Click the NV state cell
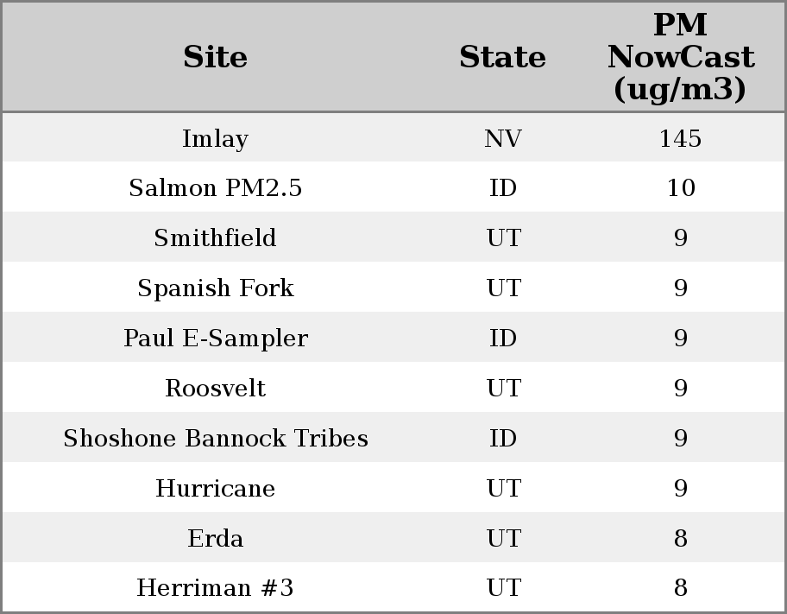The image size is (787, 614). coord(502,138)
